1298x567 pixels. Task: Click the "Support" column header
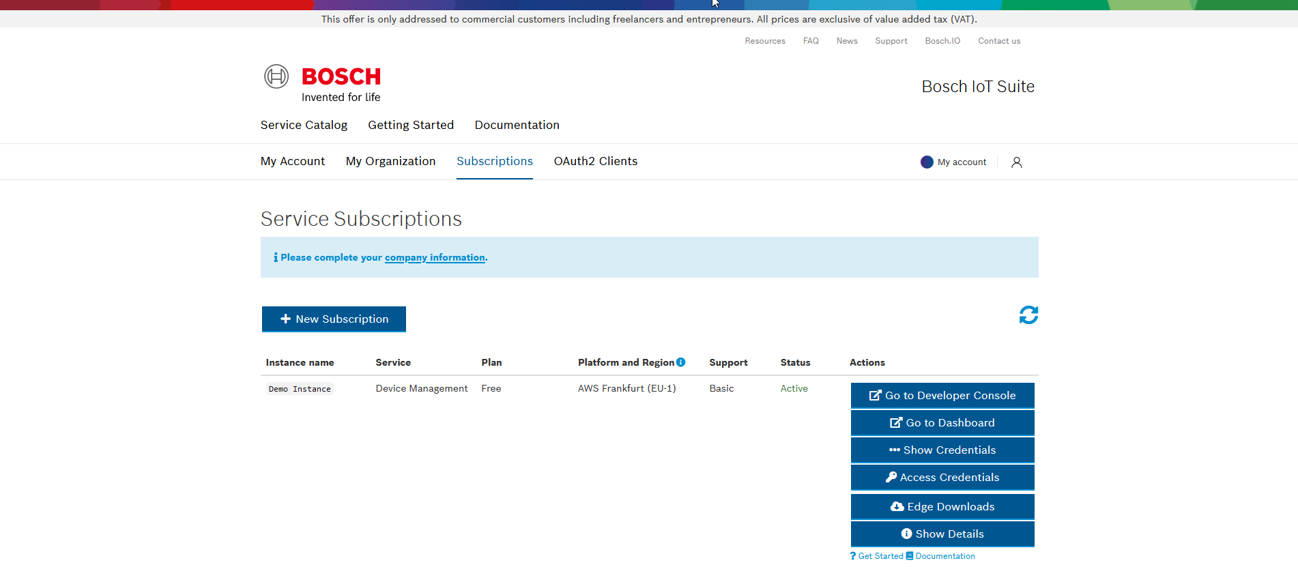(x=728, y=362)
